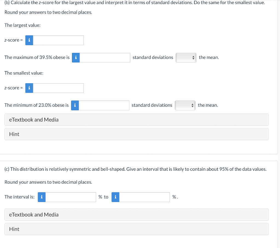Click the interval lower bound input field
The height and width of the screenshot is (248, 280).
(71, 197)
